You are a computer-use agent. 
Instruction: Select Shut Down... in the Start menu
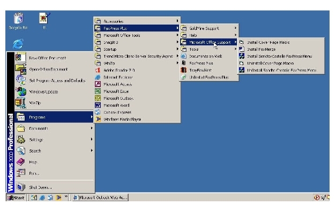[x=55, y=187]
